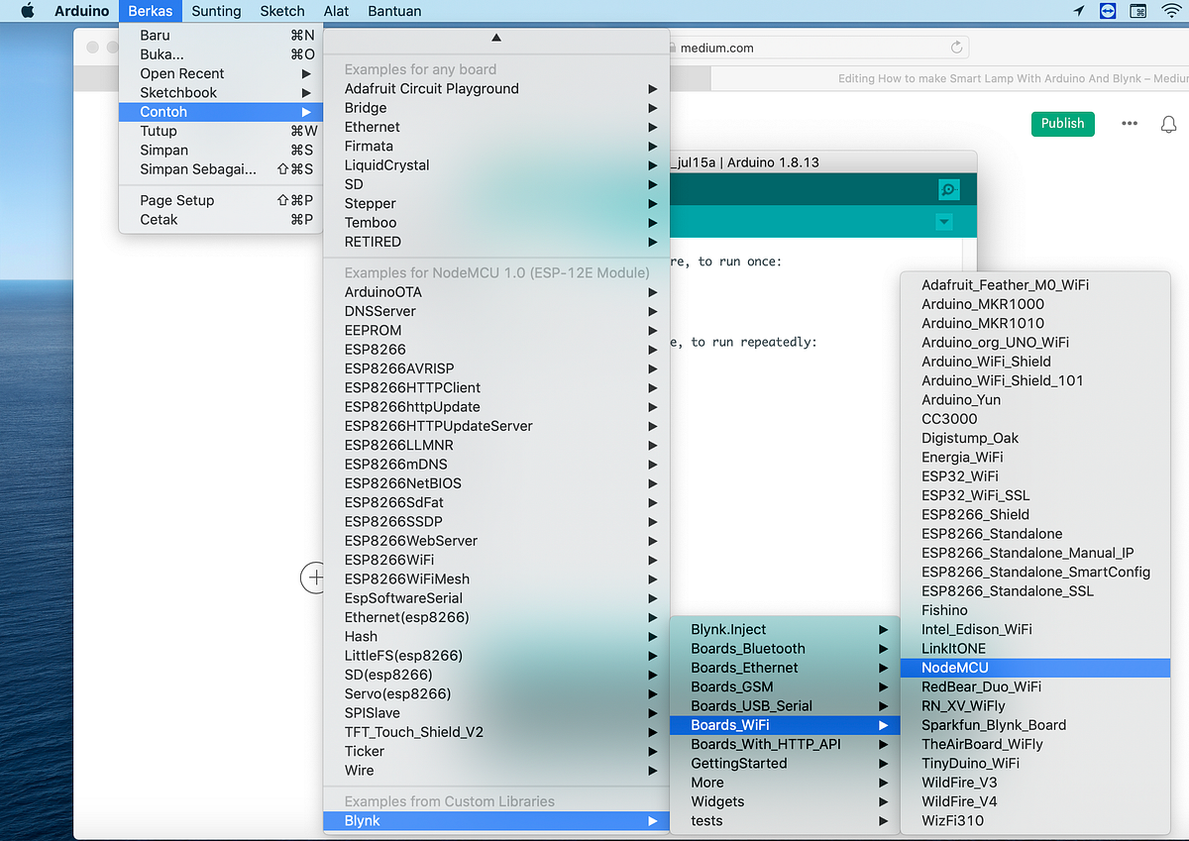The width and height of the screenshot is (1189, 841).
Task: Open the ESP8266_Standalone_SmartConfig example
Action: pyautogui.click(x=1035, y=572)
